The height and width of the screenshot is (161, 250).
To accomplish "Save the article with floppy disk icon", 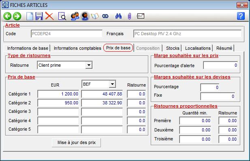I will [x=39, y=16].
